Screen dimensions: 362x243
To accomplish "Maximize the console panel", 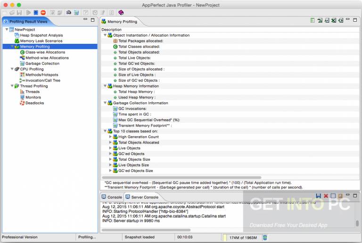I will [355, 195].
